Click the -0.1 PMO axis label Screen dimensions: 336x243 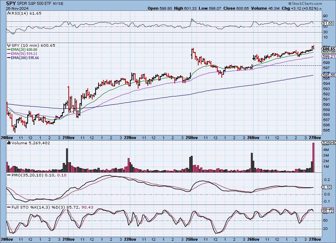(x=326, y=202)
